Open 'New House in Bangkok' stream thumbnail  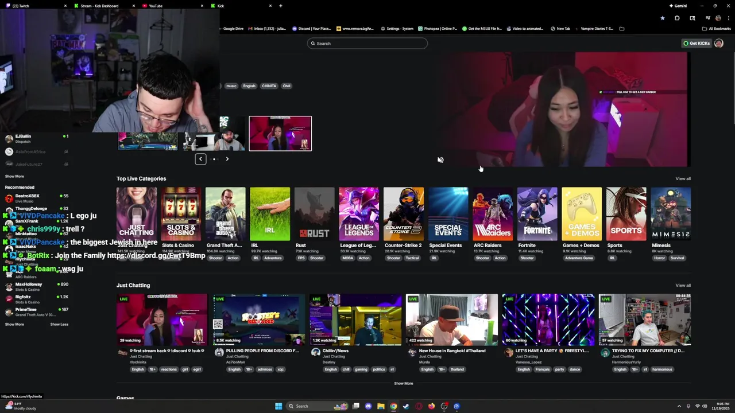pos(452,320)
